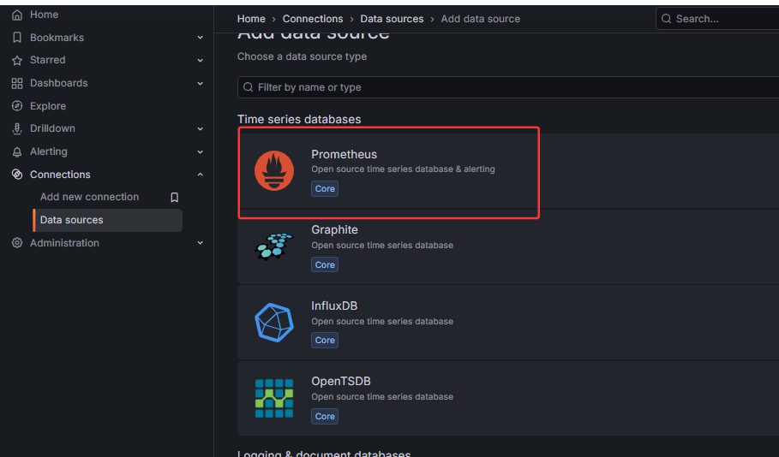Screen dimensions: 779x457
Task: Expand the Administration section chevron
Action: (x=201, y=243)
